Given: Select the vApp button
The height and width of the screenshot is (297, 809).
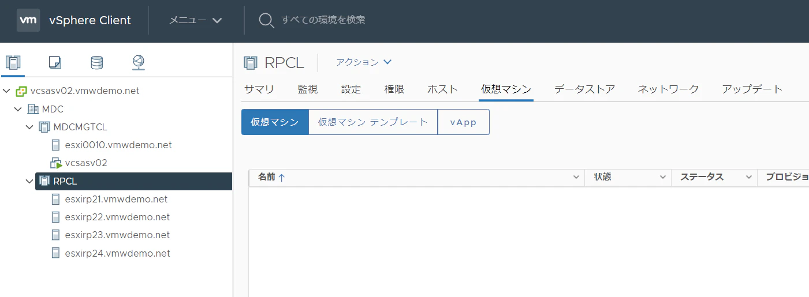Looking at the screenshot, I should (x=463, y=122).
